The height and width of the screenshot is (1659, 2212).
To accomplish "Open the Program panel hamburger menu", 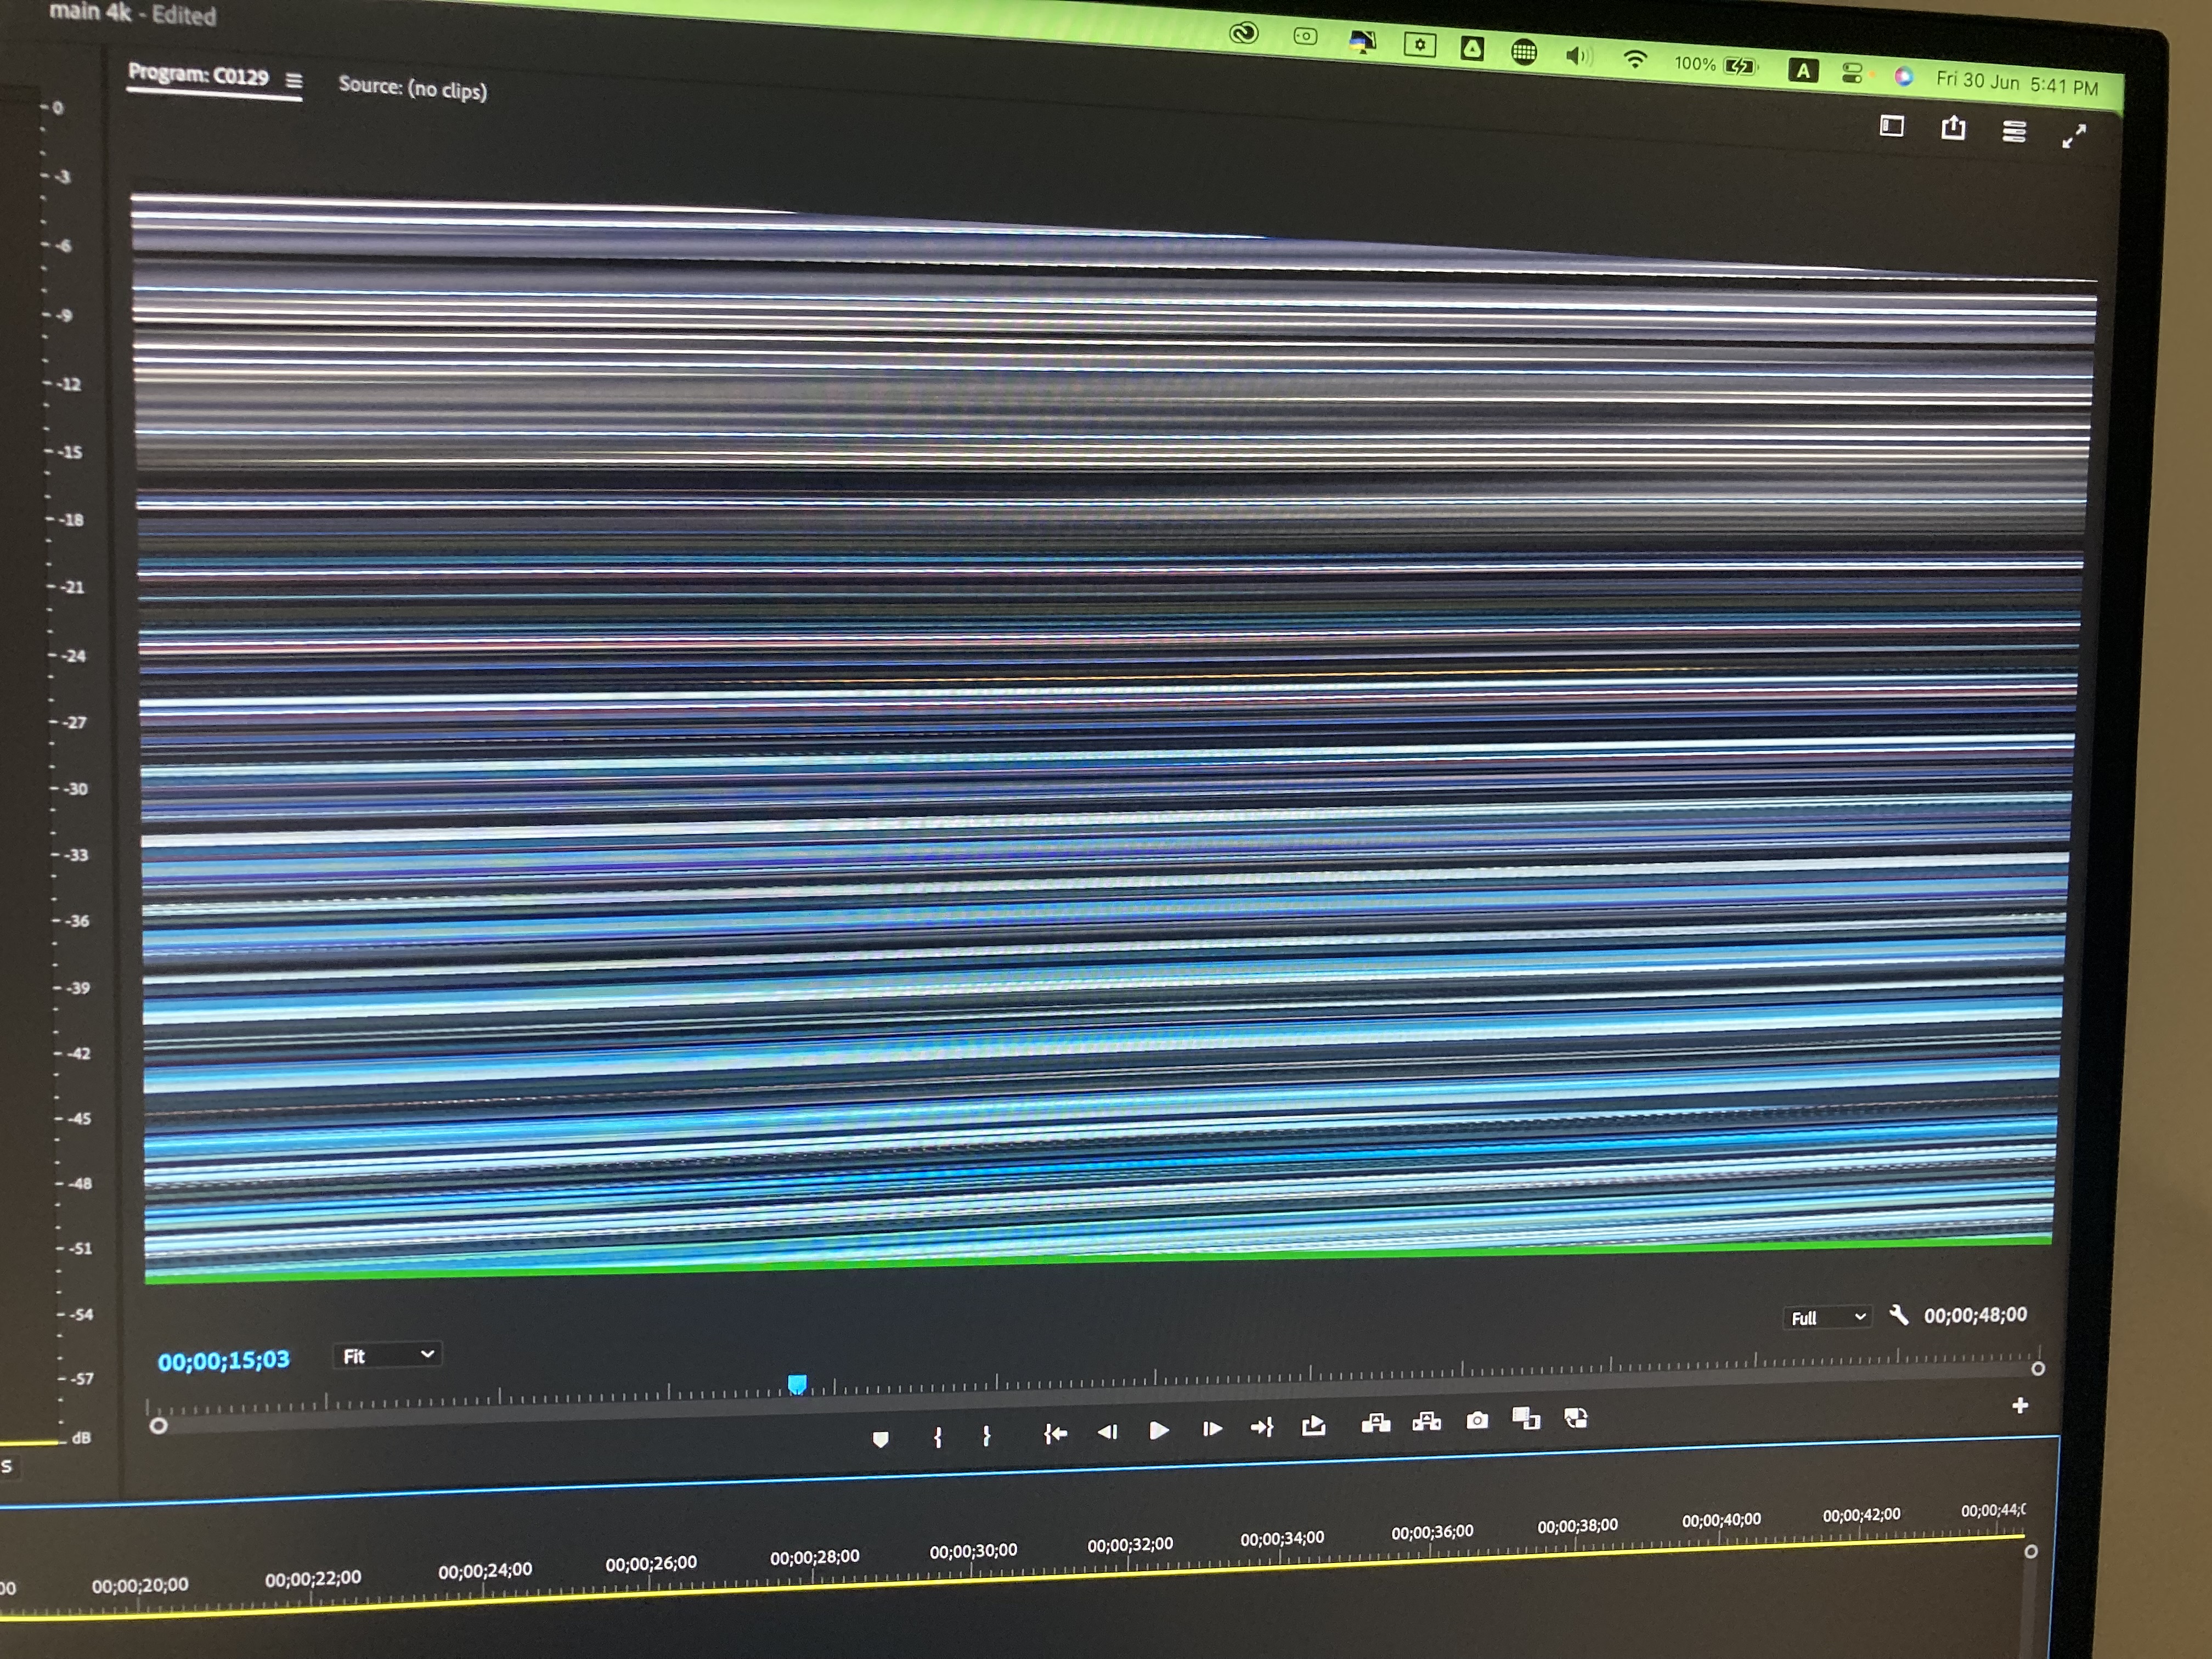I will (294, 80).
